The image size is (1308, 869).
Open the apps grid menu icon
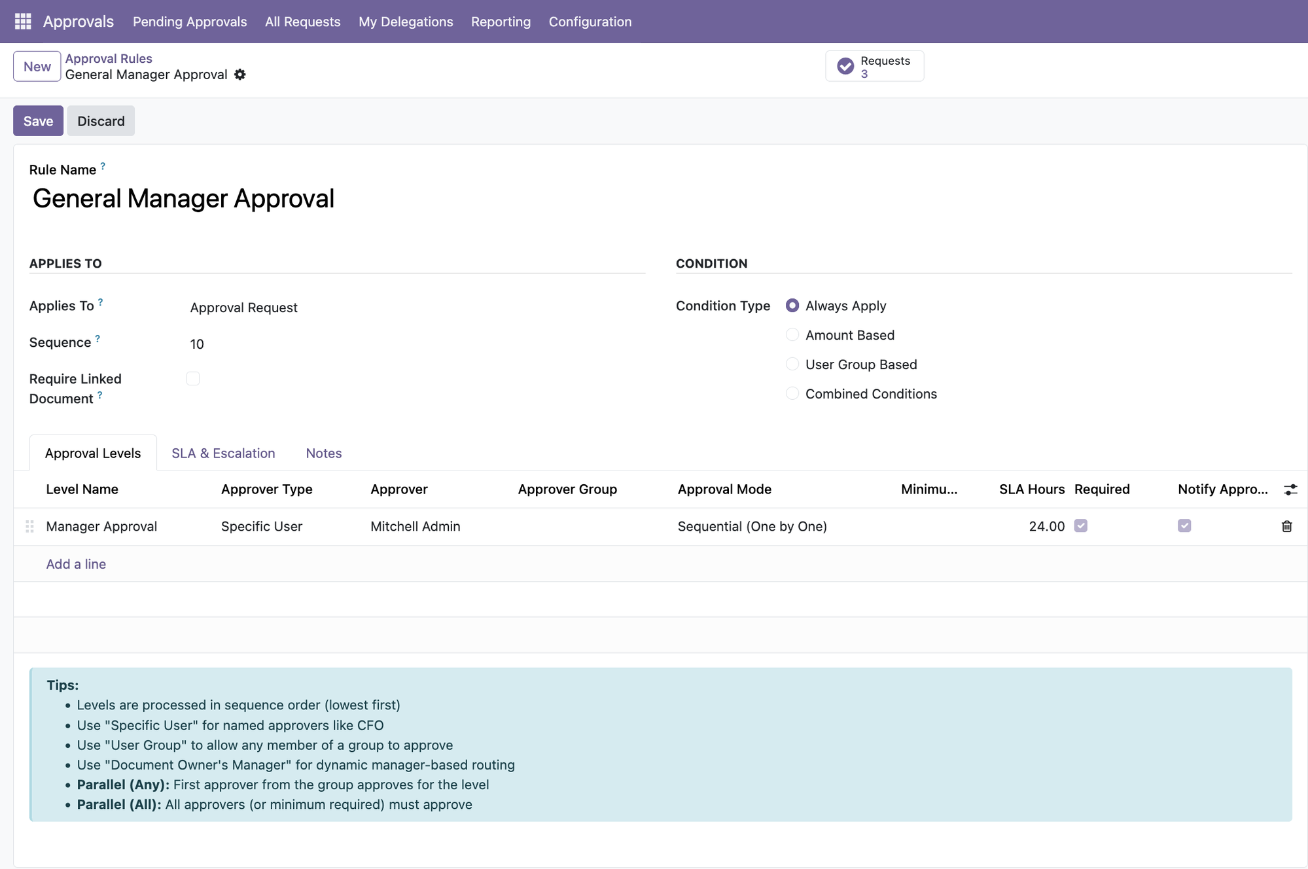23,22
